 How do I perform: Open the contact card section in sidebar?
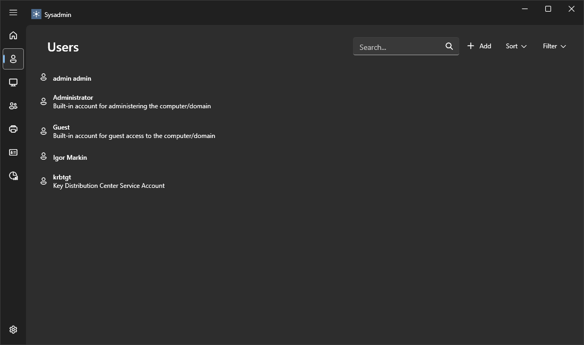pos(13,152)
